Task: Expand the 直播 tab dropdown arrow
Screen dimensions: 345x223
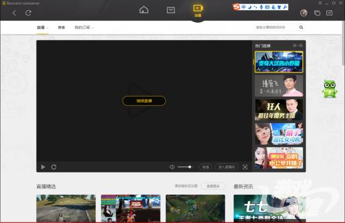Action: [x=48, y=28]
